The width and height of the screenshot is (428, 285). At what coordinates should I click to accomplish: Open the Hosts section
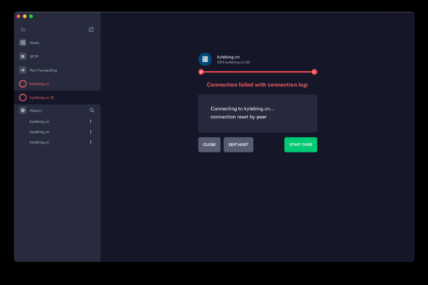(x=57, y=43)
